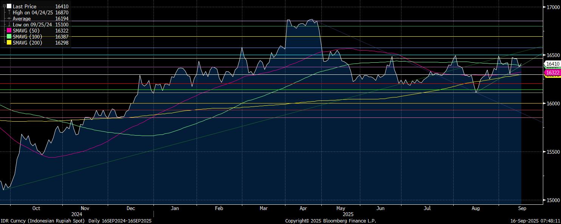The image size is (561, 224).
Task: Click the green SMAVG (100) swatch
Action: click(x=9, y=37)
